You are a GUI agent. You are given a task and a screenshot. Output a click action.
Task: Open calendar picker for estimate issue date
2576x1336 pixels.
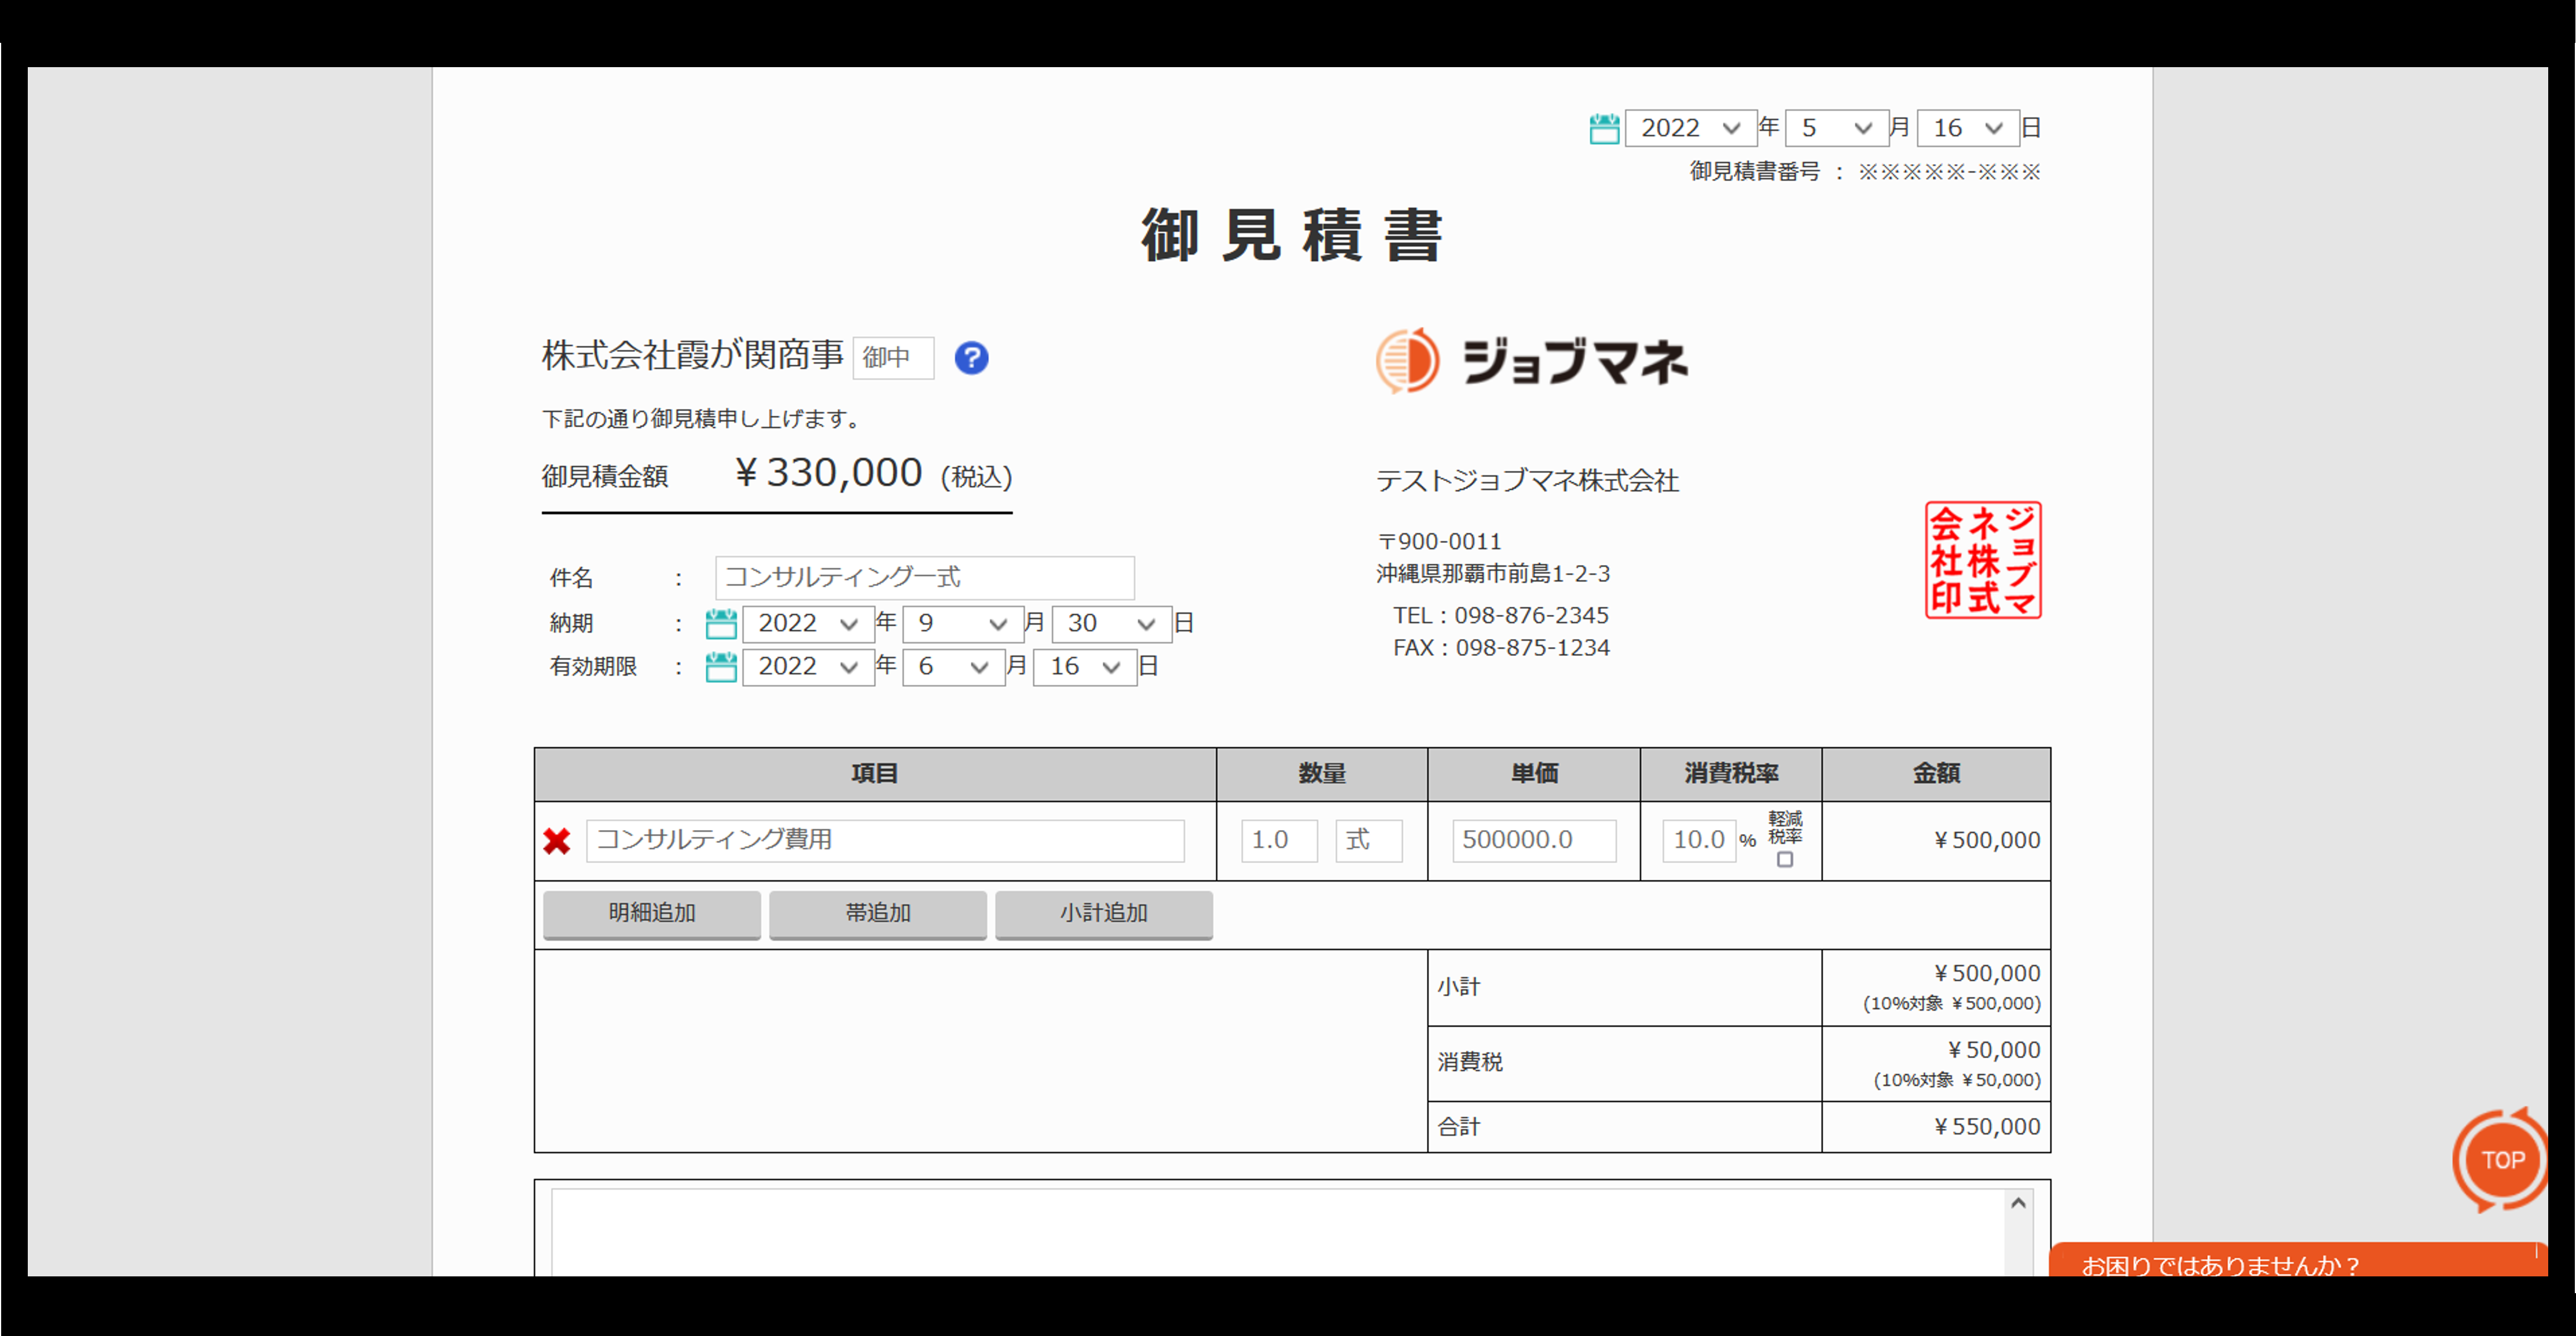1604,129
